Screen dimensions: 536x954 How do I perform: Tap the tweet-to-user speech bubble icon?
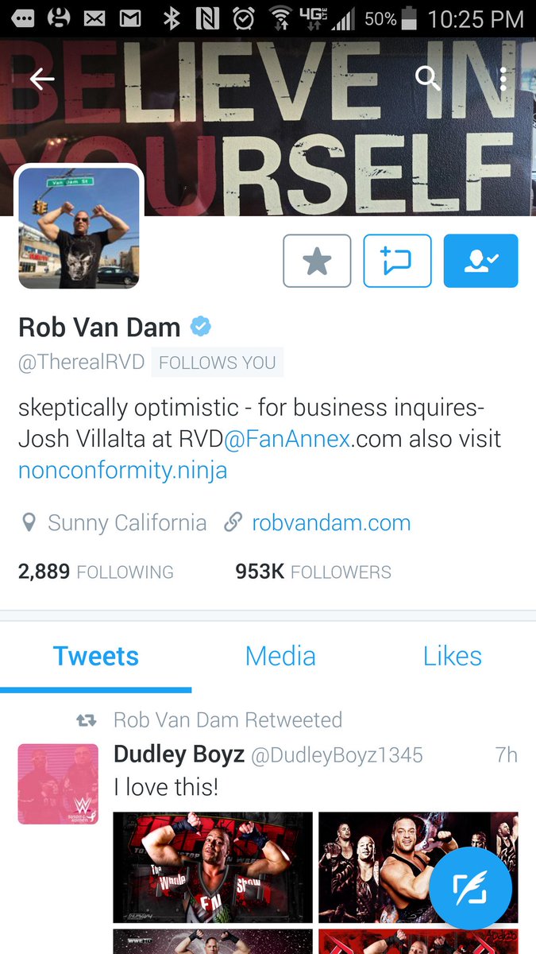(x=398, y=261)
